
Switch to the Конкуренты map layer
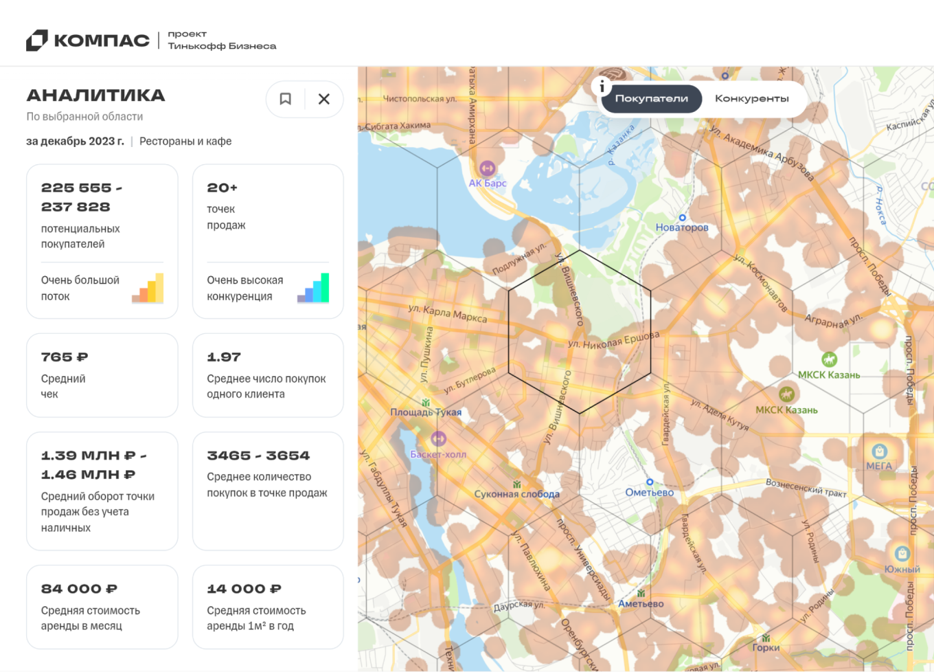pyautogui.click(x=752, y=99)
